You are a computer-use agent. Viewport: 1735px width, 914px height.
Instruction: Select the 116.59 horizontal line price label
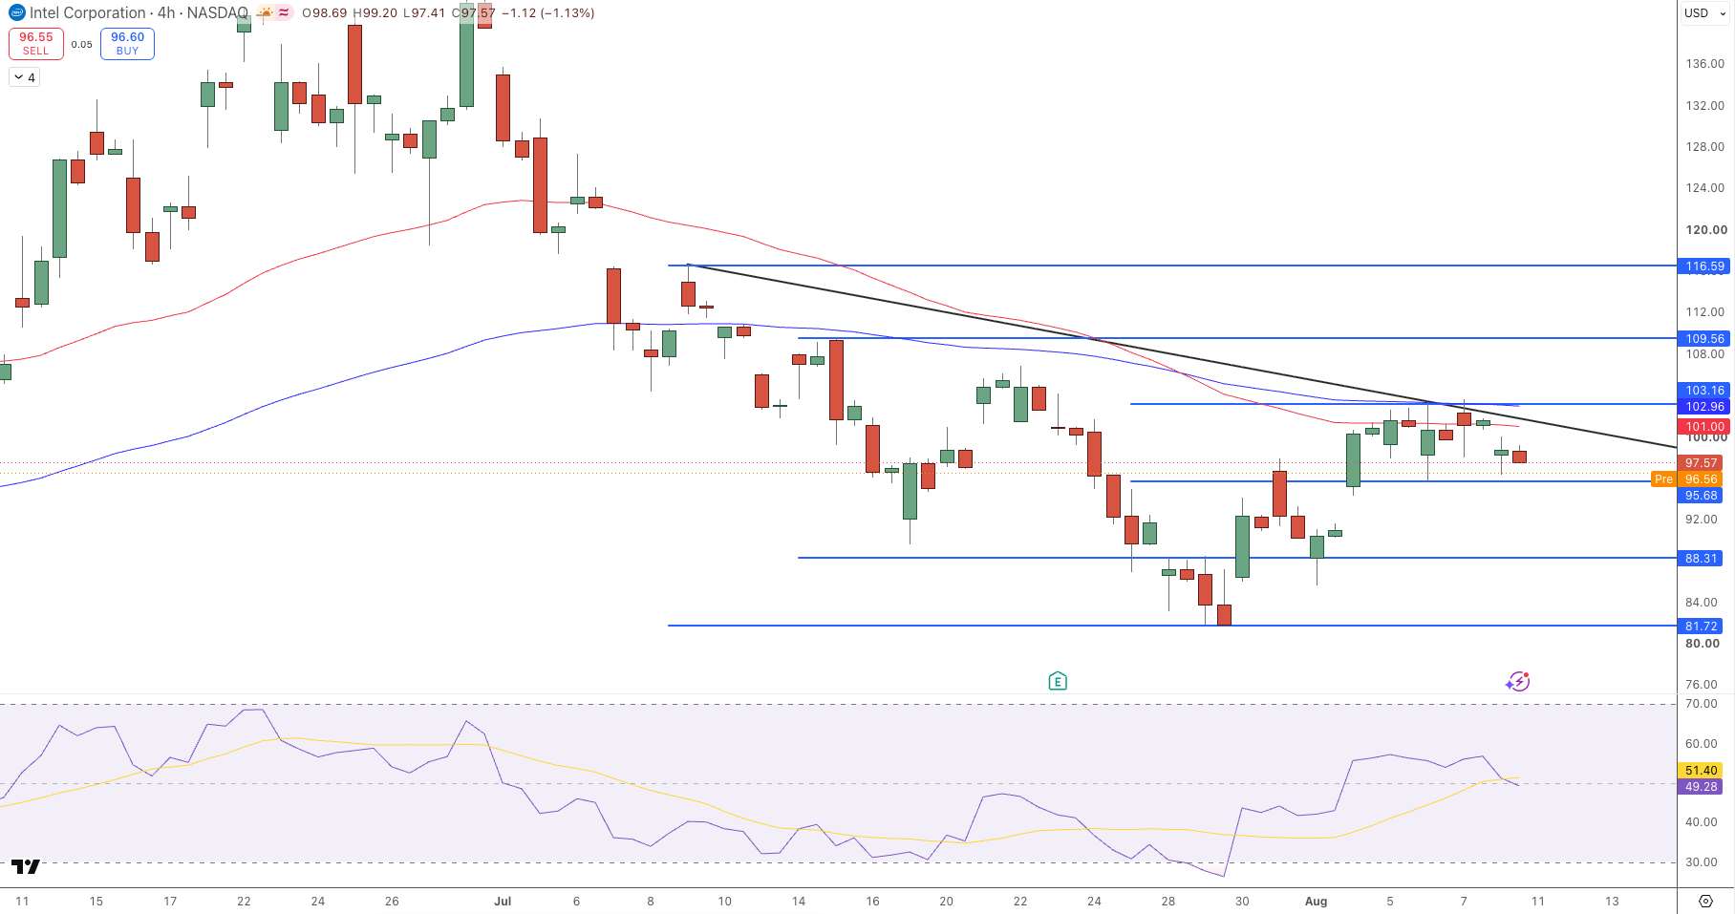1704,266
